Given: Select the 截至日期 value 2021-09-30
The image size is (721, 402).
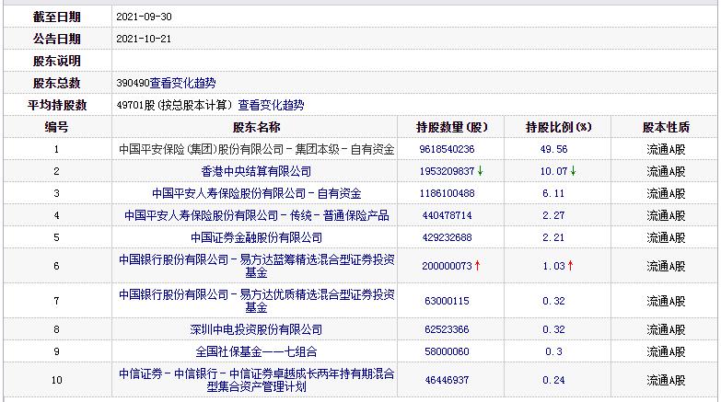Looking at the screenshot, I should point(144,17).
